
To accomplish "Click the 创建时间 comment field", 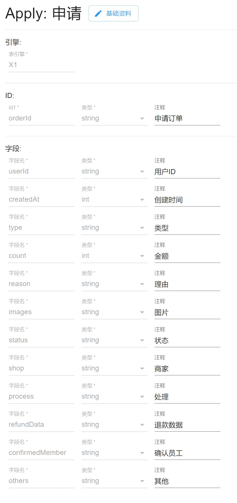I will point(187,200).
